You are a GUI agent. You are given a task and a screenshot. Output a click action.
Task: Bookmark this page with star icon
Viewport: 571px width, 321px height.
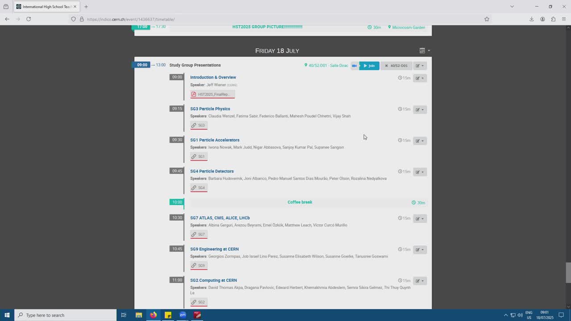[487, 19]
